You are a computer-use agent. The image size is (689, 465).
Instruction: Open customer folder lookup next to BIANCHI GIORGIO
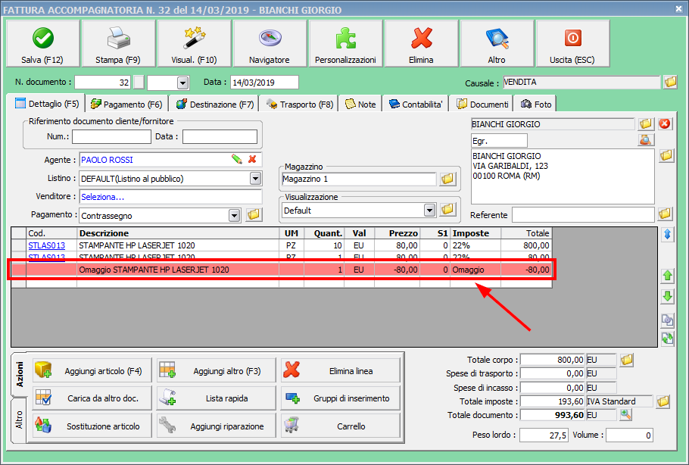point(646,124)
